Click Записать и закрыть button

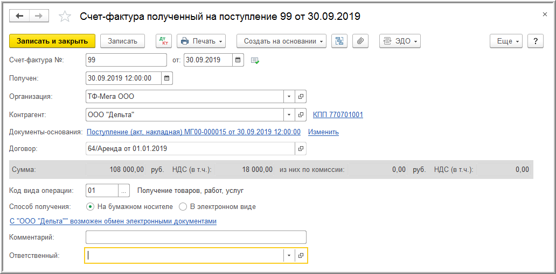[52, 41]
